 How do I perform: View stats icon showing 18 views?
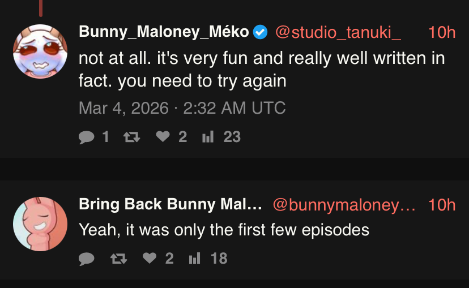click(x=194, y=259)
